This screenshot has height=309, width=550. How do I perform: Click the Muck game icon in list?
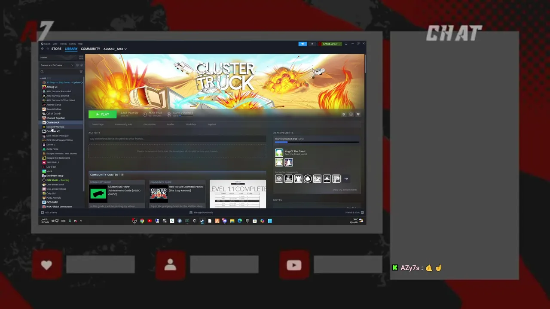pyautogui.click(x=44, y=171)
